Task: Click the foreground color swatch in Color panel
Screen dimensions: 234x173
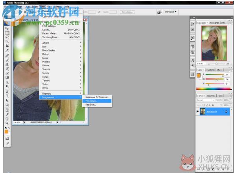Action: click(x=199, y=75)
